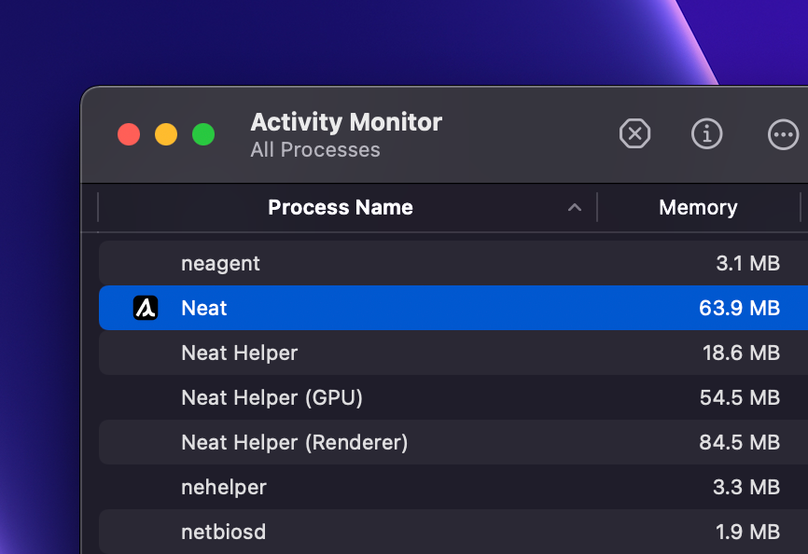Click the Activity Monitor window title

[346, 122]
